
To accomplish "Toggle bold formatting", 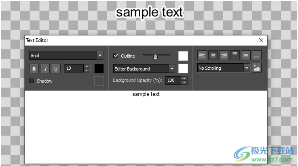I will (x=34, y=68).
